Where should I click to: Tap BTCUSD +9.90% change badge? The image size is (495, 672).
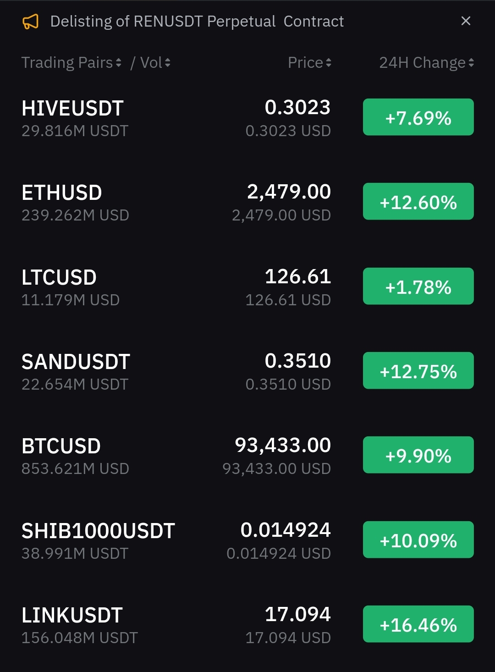pos(418,455)
